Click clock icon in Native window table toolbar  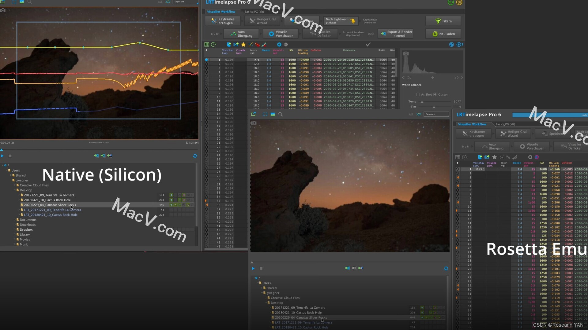tap(213, 45)
